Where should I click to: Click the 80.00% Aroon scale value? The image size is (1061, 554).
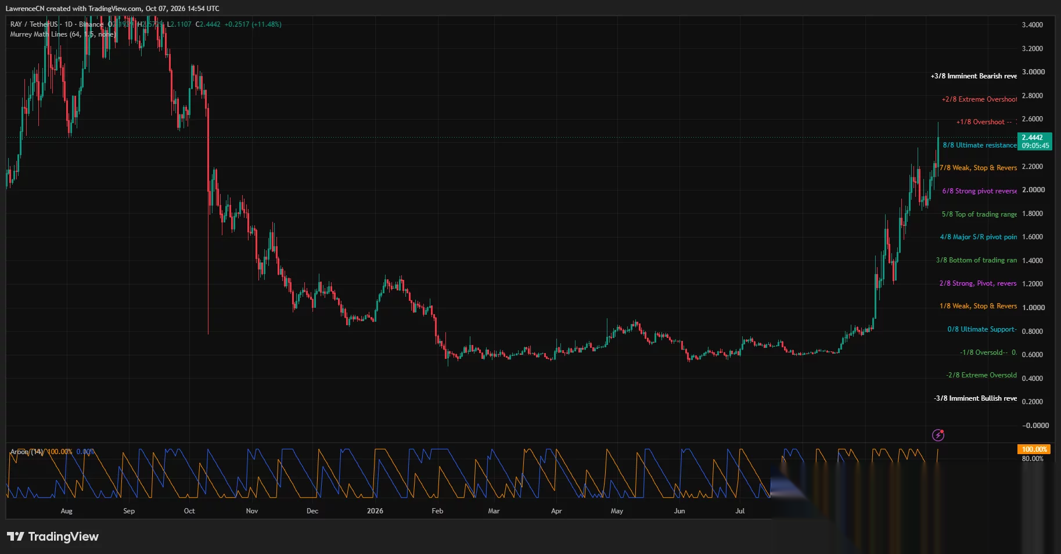(x=1033, y=459)
